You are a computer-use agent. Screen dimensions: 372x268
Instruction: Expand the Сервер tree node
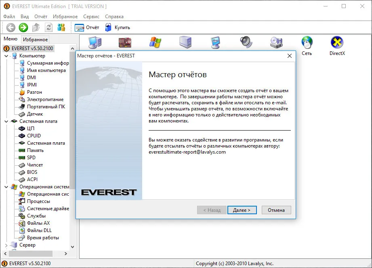(6, 245)
